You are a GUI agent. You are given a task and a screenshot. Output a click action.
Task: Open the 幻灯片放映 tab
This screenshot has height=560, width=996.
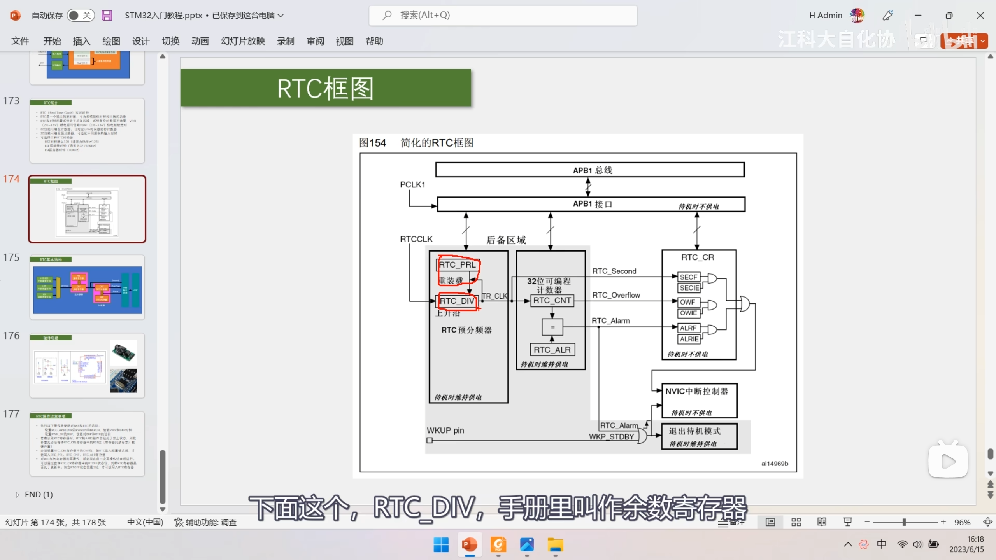[x=243, y=41]
